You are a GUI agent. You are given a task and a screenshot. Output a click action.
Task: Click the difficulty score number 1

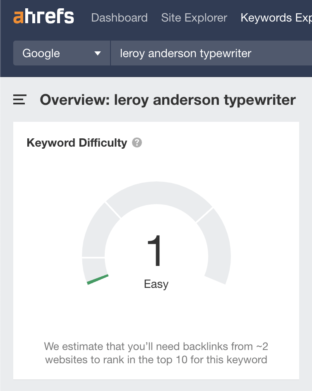click(x=154, y=251)
